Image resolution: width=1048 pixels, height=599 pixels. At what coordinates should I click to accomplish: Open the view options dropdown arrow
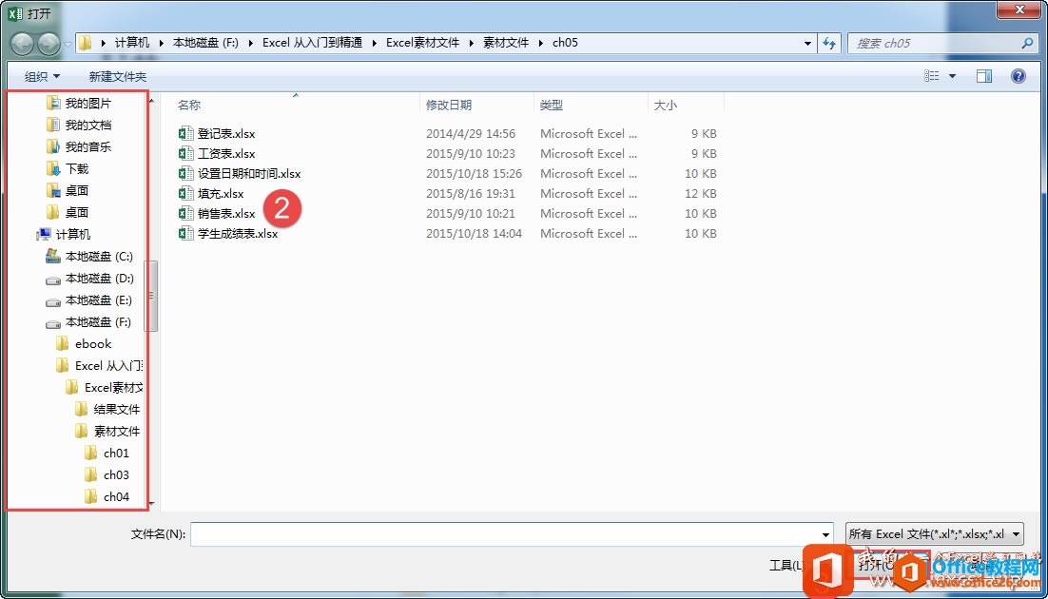[952, 77]
